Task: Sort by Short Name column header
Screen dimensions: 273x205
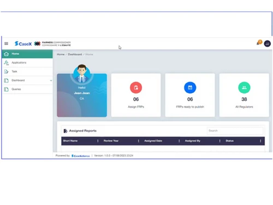Action: [x=70, y=141]
